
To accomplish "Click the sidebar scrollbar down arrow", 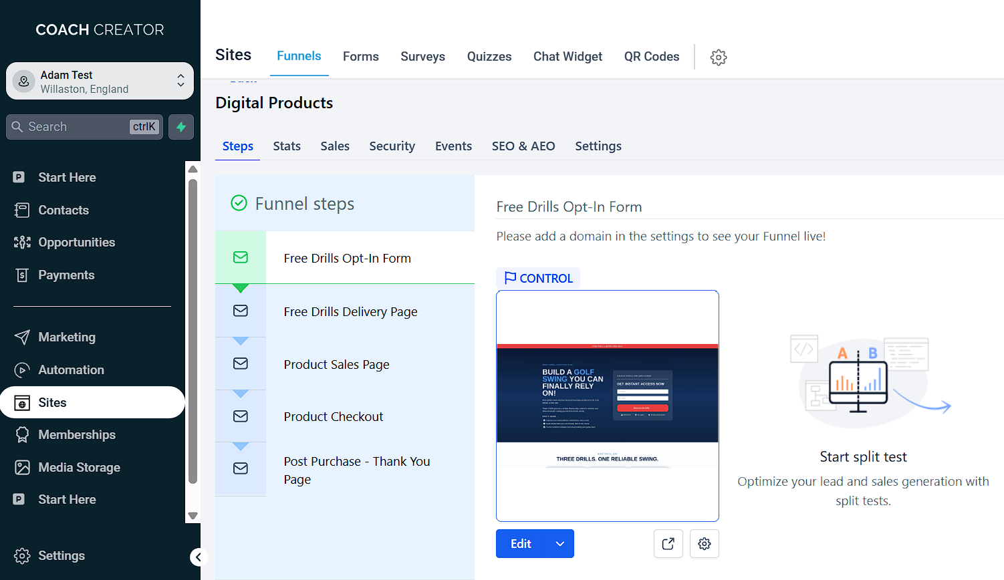I will pyautogui.click(x=193, y=516).
